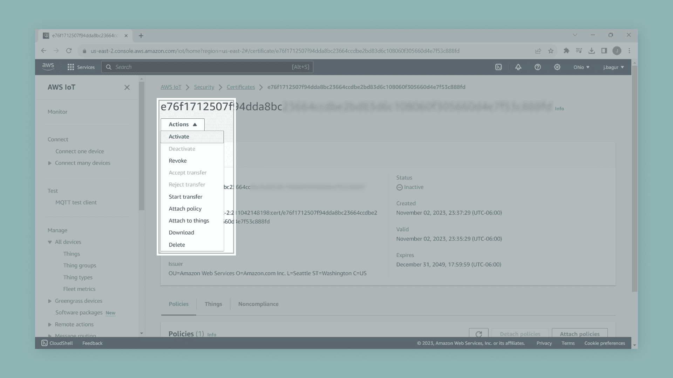Open Things in the sidebar

coord(72,254)
